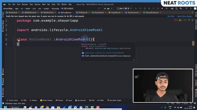
Task: Click the Make Project hammer icon
Action: click(x=99, y=9)
